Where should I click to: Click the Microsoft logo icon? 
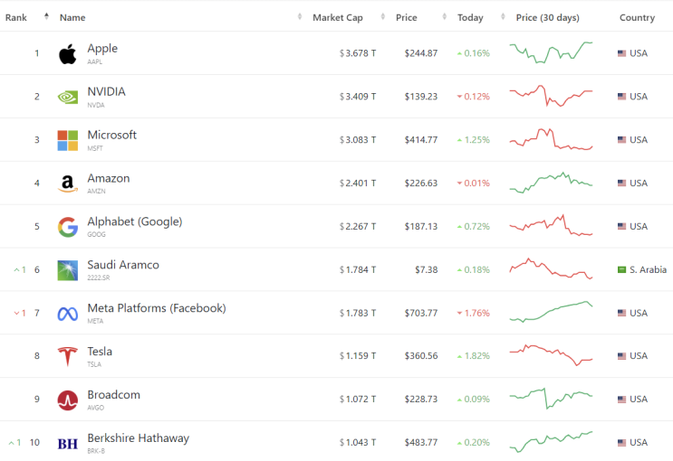(68, 140)
